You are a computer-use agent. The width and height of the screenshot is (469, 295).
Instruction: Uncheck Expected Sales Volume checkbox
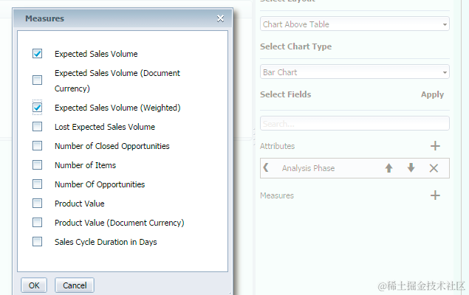pyautogui.click(x=37, y=54)
